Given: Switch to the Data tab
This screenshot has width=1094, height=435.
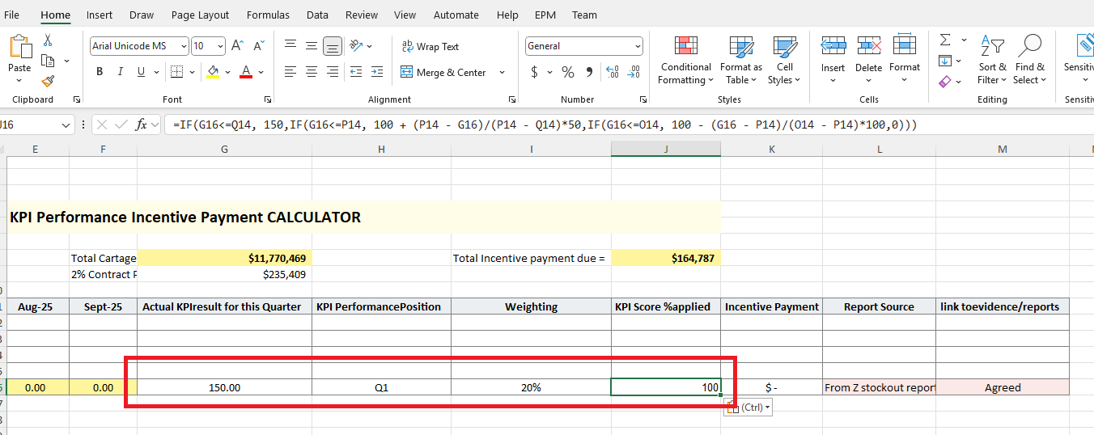Looking at the screenshot, I should point(317,15).
